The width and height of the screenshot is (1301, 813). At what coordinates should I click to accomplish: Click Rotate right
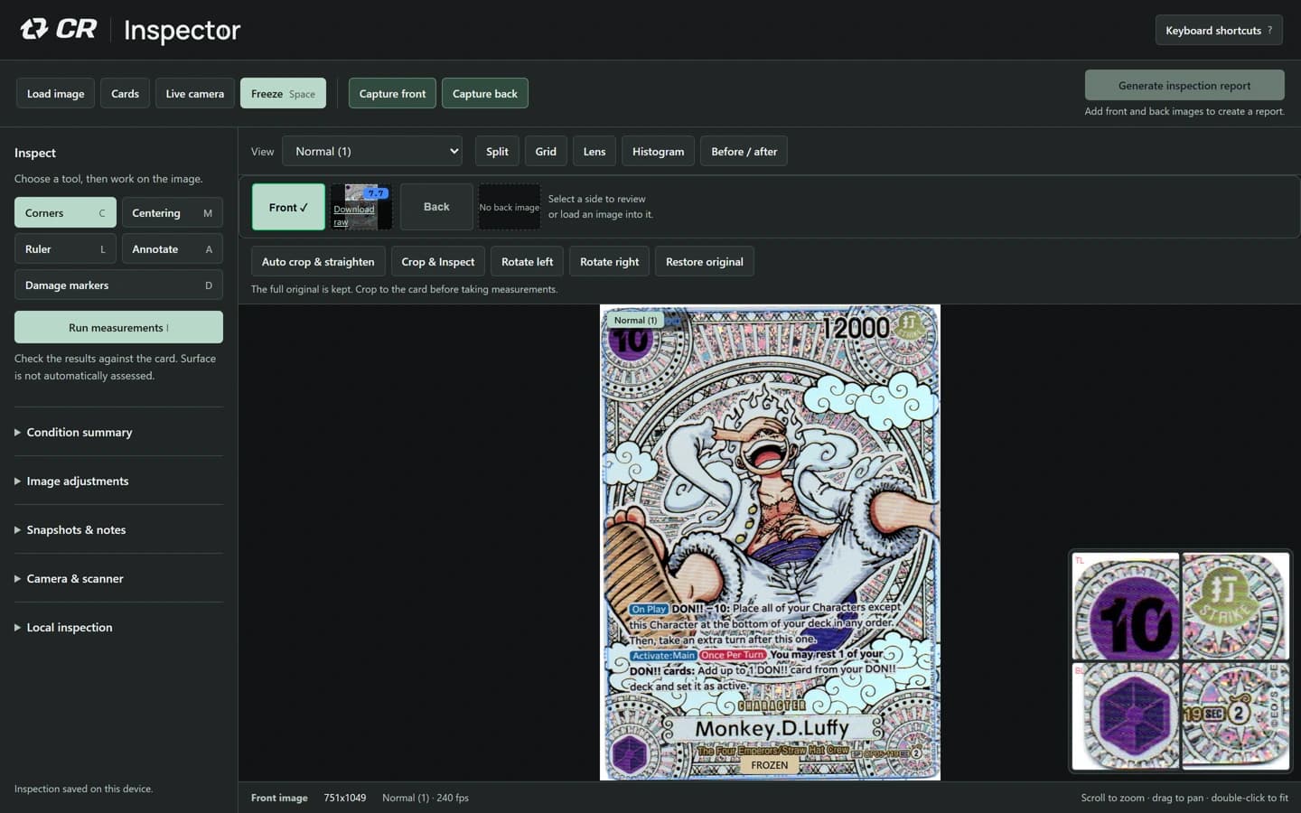click(x=609, y=261)
